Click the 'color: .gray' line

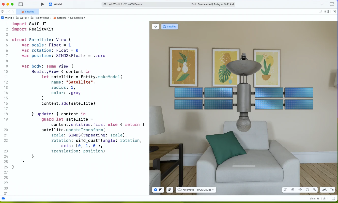pyautogui.click(x=66, y=93)
